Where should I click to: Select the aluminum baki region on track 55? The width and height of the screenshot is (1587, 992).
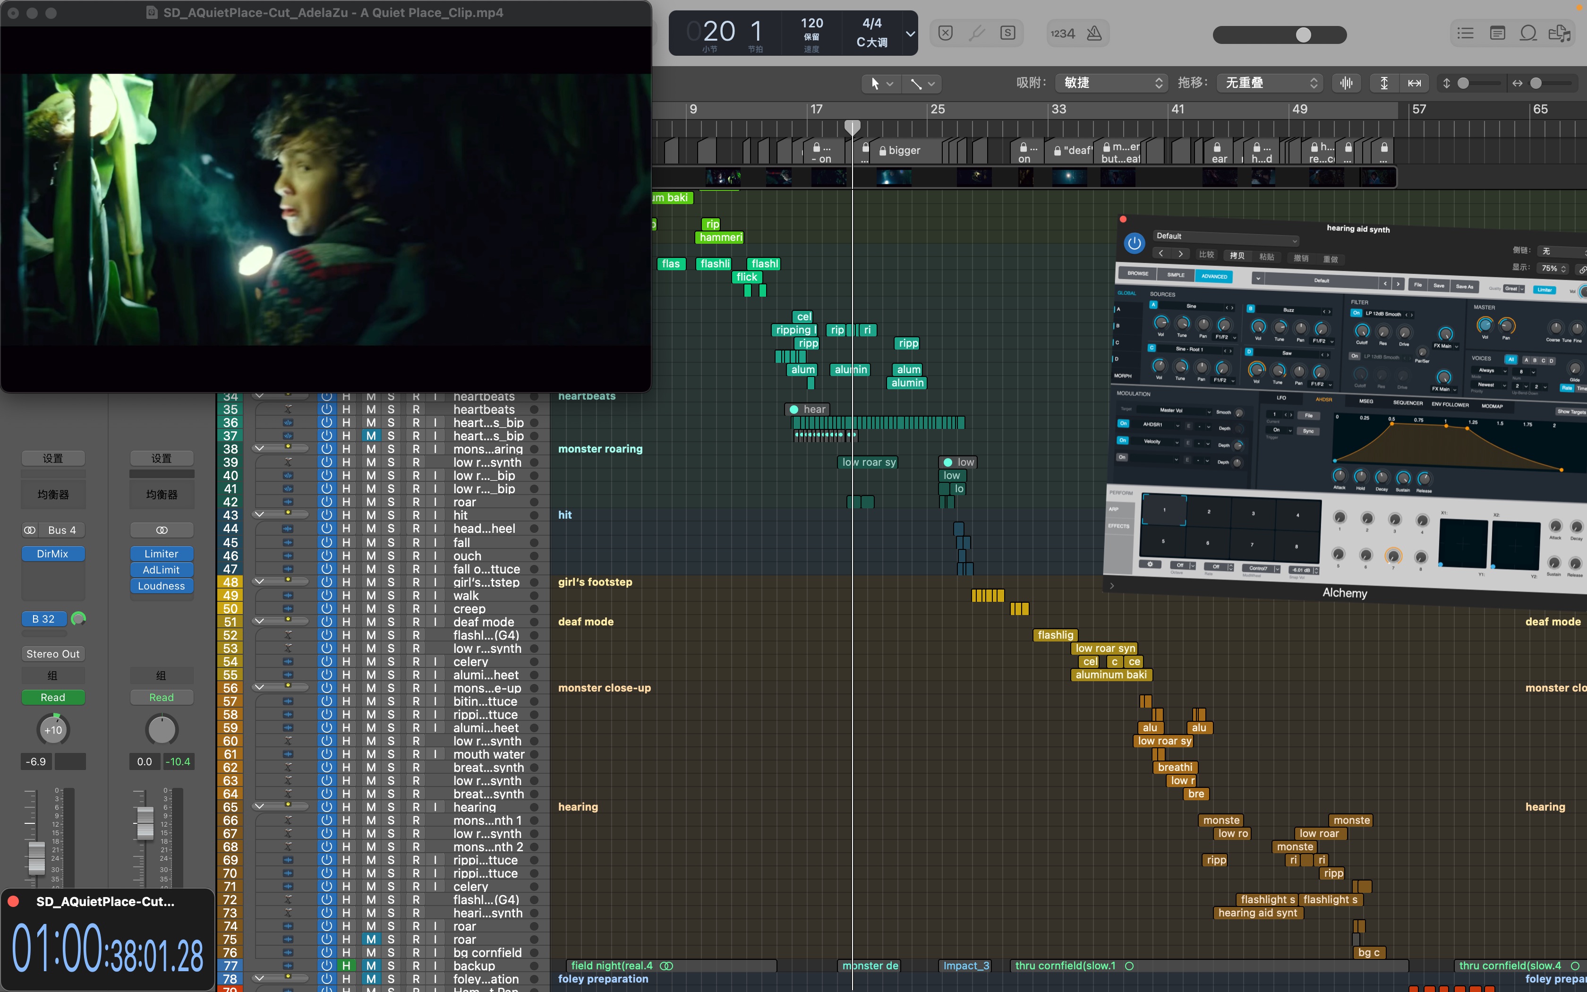(x=1111, y=675)
